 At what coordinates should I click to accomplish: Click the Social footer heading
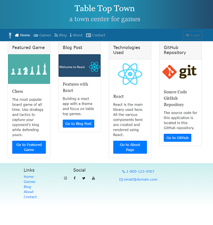[x=79, y=170]
